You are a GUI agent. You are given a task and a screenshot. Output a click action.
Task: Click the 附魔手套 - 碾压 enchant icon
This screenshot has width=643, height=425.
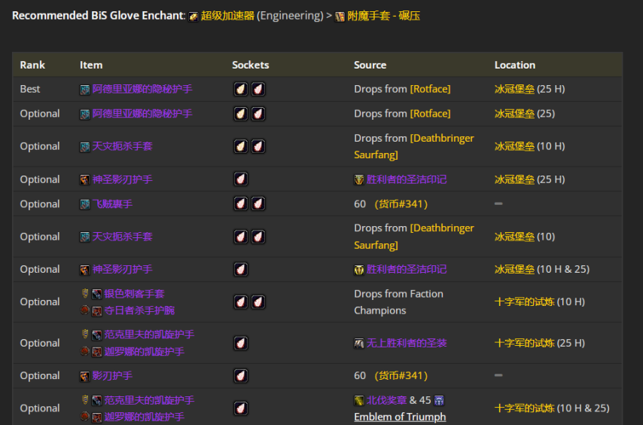tap(340, 16)
